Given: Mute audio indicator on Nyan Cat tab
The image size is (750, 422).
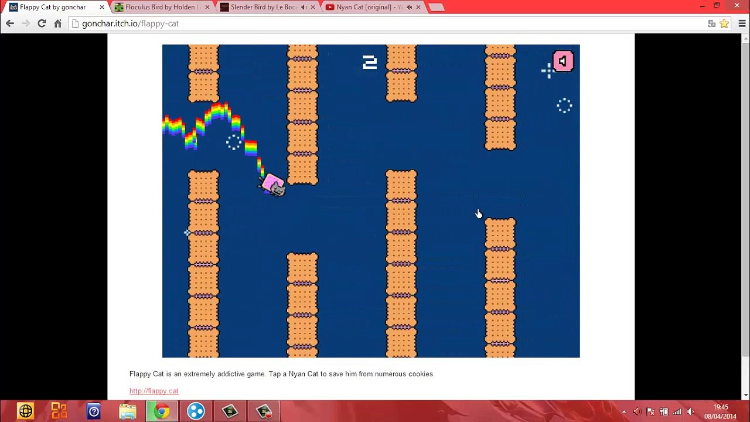Looking at the screenshot, I should (x=409, y=7).
